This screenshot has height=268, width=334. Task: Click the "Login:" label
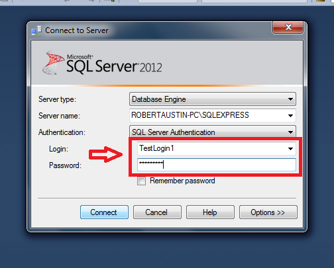click(x=58, y=149)
